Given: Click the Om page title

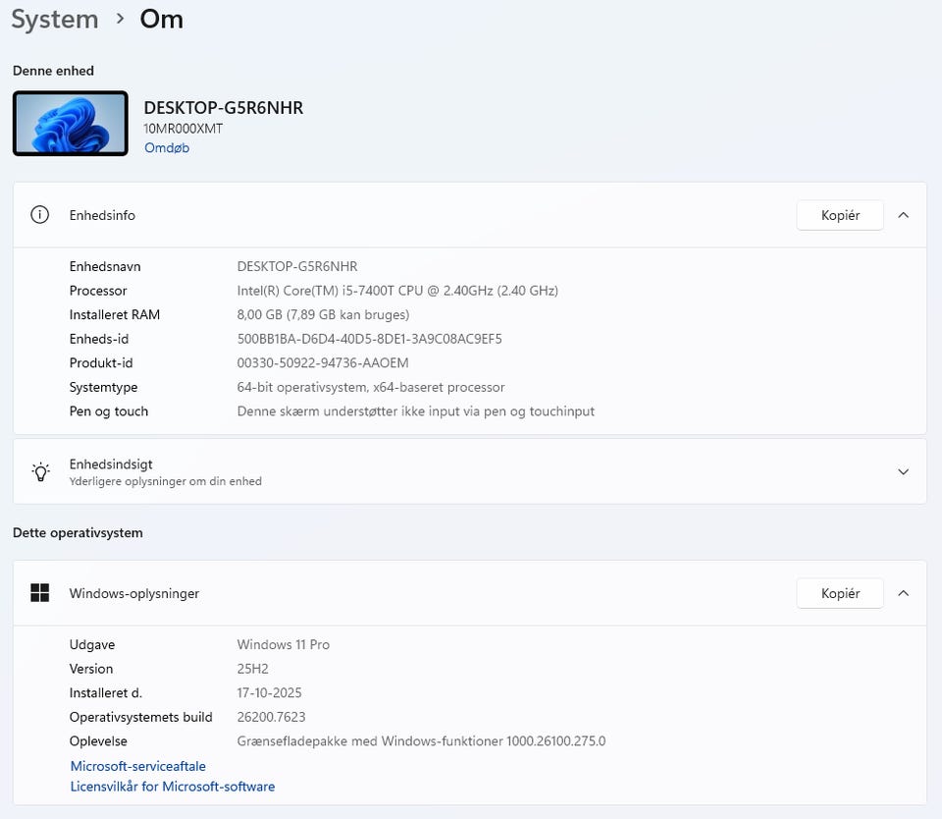Looking at the screenshot, I should 162,20.
